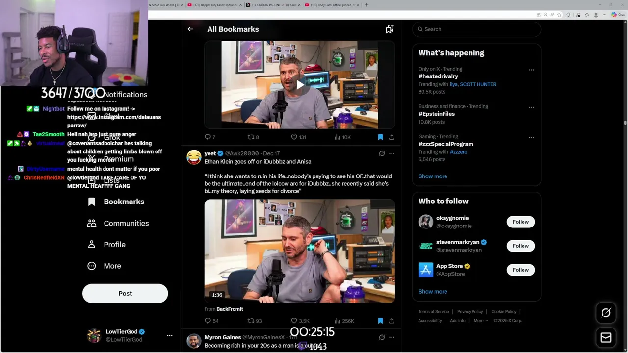The height and width of the screenshot is (353, 628).
Task: Like yeet's post with 3.5K likes
Action: (x=300, y=321)
